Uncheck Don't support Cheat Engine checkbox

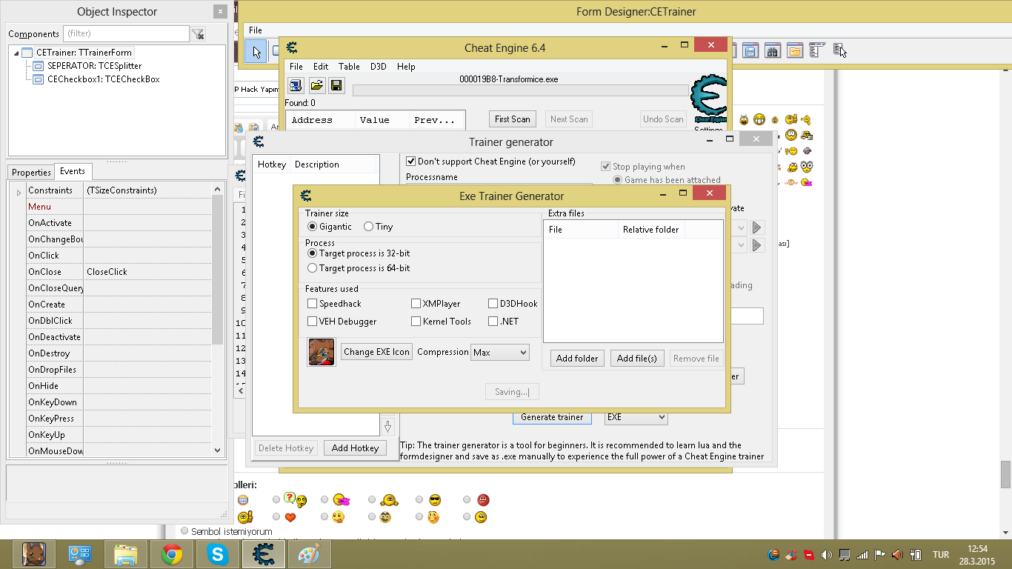(411, 161)
